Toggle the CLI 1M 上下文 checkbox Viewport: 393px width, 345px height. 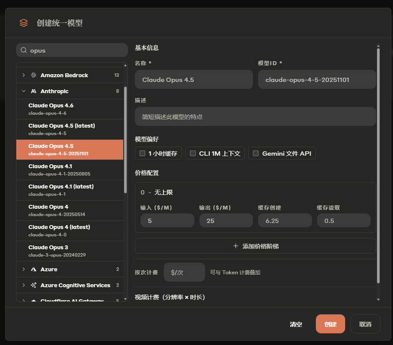coord(193,153)
